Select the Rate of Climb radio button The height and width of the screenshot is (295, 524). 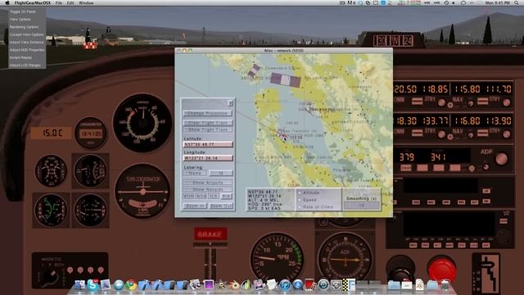click(x=300, y=206)
